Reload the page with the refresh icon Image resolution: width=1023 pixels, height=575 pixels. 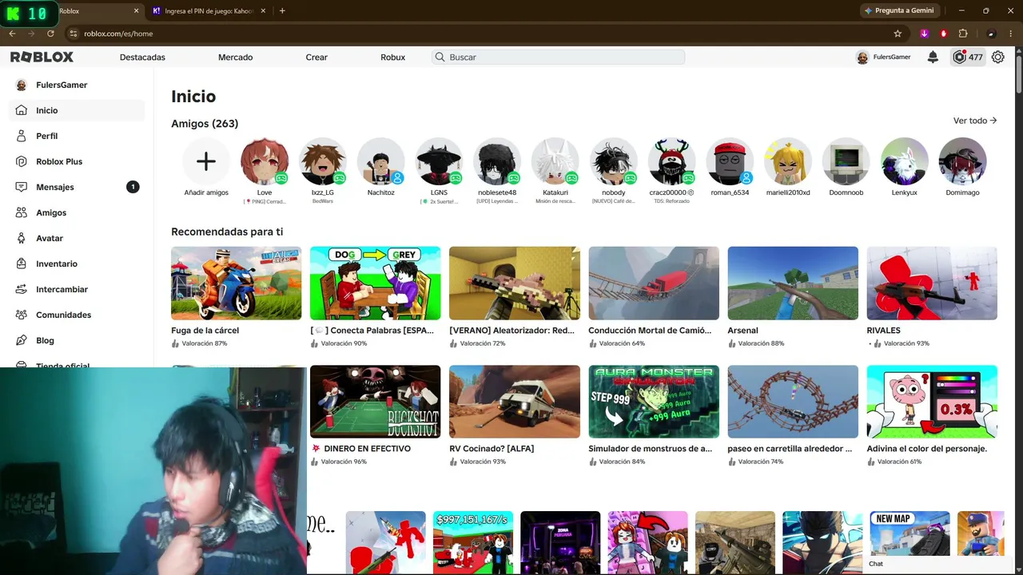pyautogui.click(x=50, y=34)
